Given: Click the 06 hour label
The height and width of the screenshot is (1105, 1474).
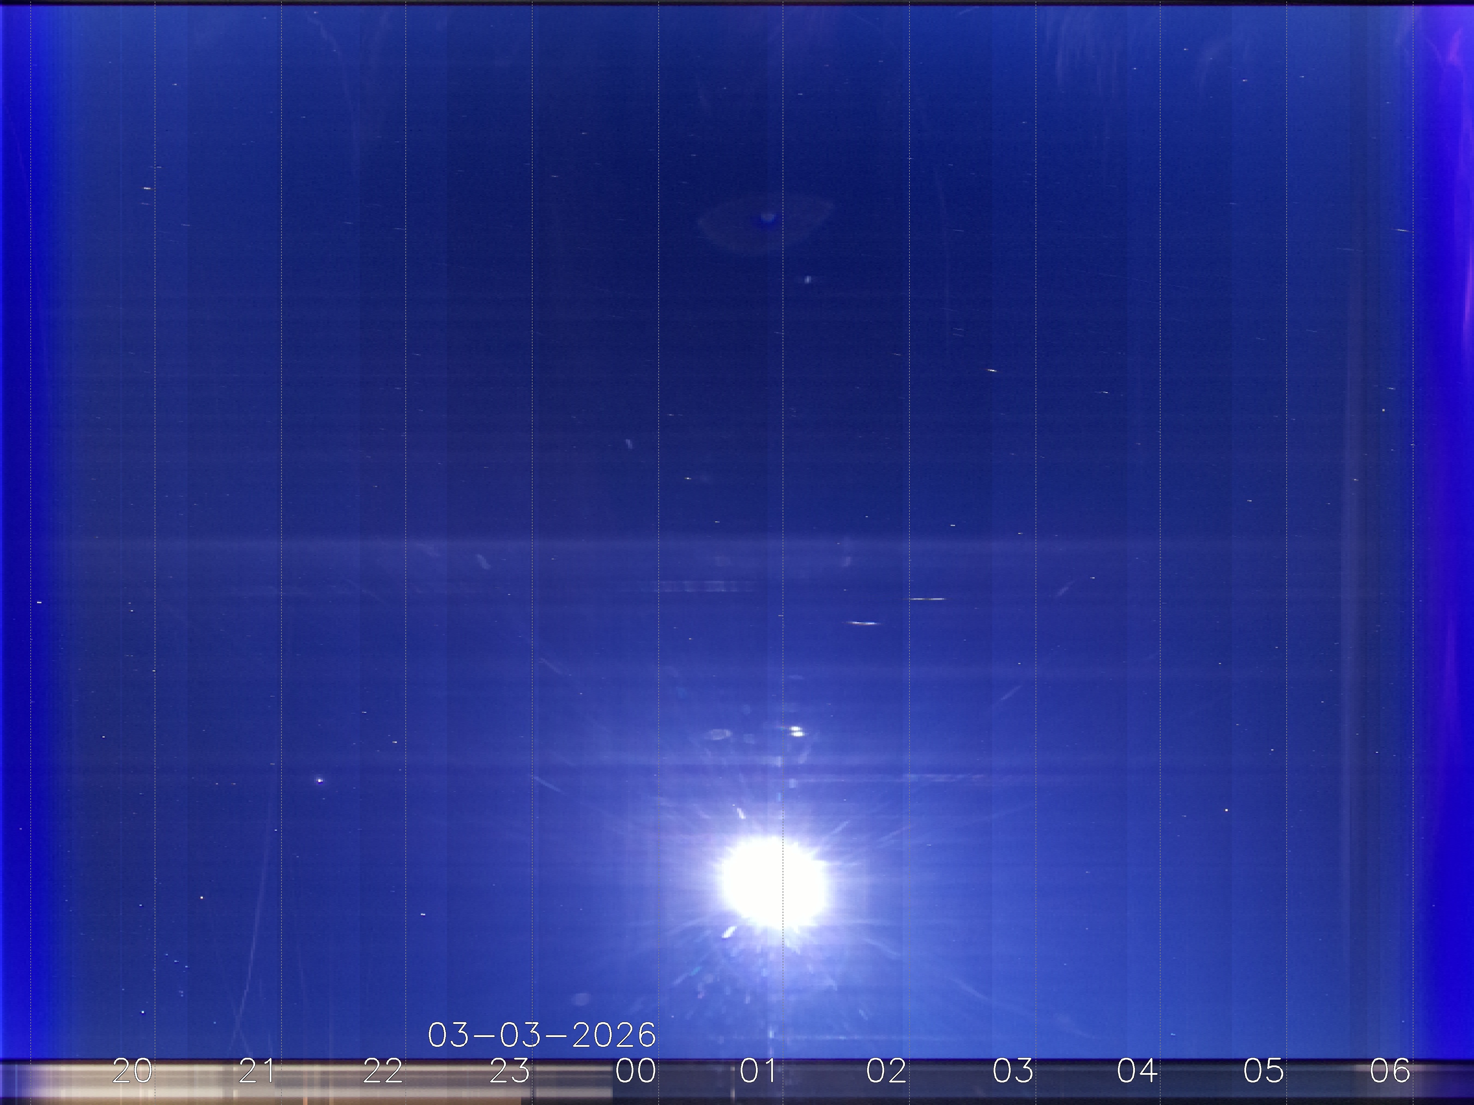Looking at the screenshot, I should tap(1390, 1071).
